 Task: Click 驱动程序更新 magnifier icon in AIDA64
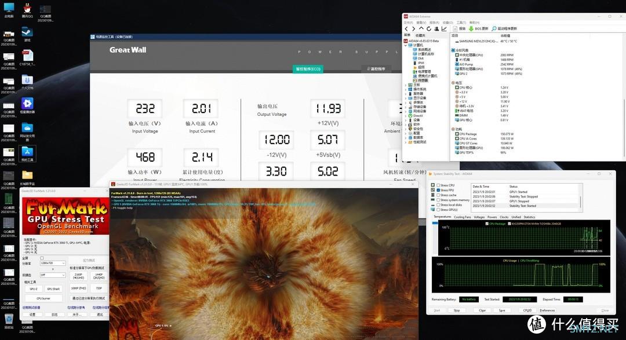click(494, 29)
